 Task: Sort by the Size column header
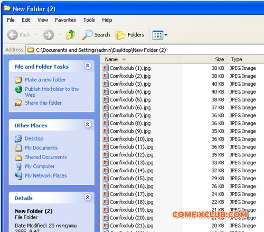coord(204,59)
